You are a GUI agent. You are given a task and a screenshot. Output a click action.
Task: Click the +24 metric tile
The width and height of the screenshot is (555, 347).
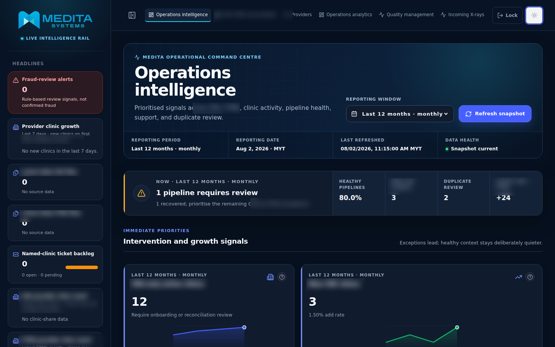coord(516,193)
